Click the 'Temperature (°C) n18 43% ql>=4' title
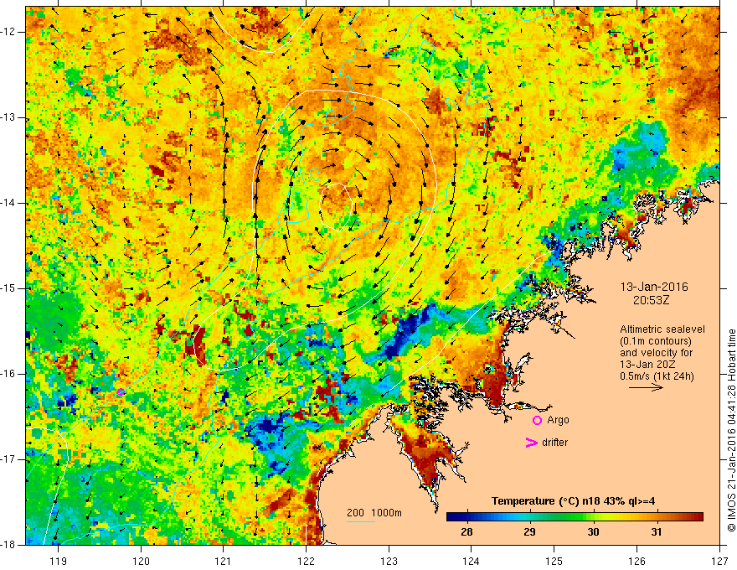Image resolution: width=737 pixels, height=570 pixels. click(574, 501)
